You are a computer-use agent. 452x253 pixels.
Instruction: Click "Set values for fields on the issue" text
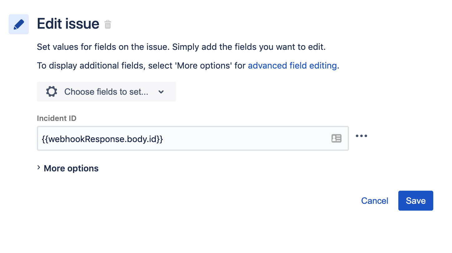(103, 47)
